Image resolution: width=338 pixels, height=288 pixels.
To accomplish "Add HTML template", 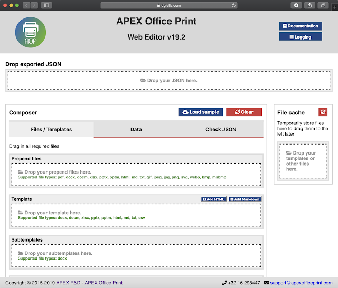I will (213, 199).
